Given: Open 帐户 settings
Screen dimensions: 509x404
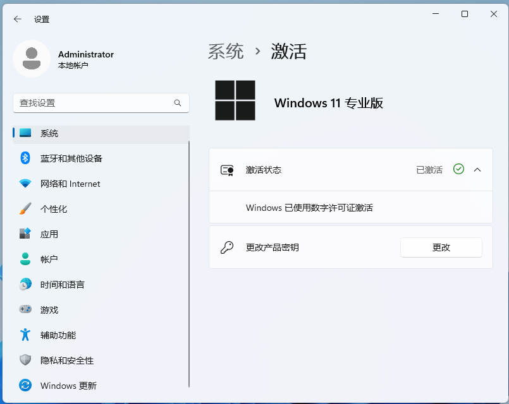Looking at the screenshot, I should 101,259.
